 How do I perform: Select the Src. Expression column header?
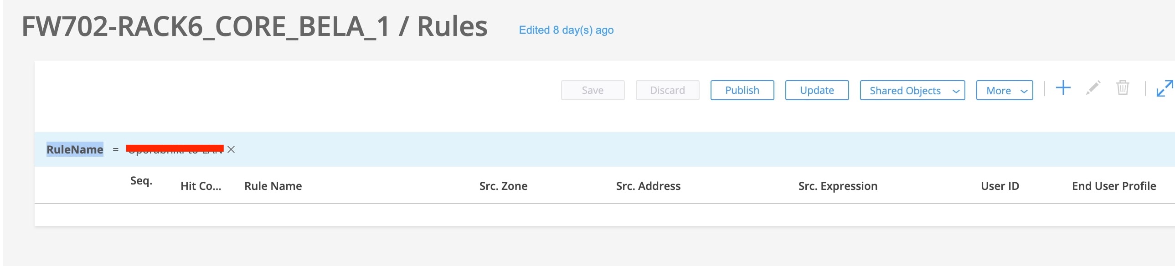(x=837, y=186)
